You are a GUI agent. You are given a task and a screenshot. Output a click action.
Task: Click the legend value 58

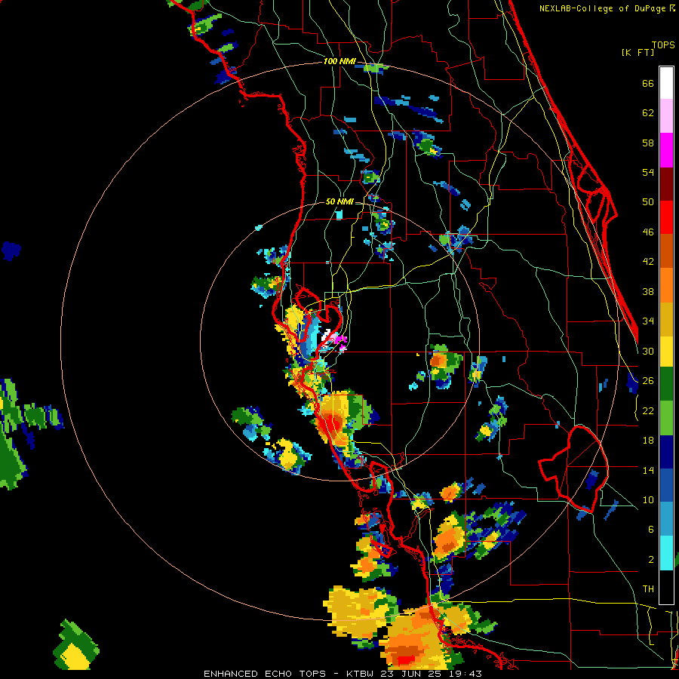click(x=648, y=143)
